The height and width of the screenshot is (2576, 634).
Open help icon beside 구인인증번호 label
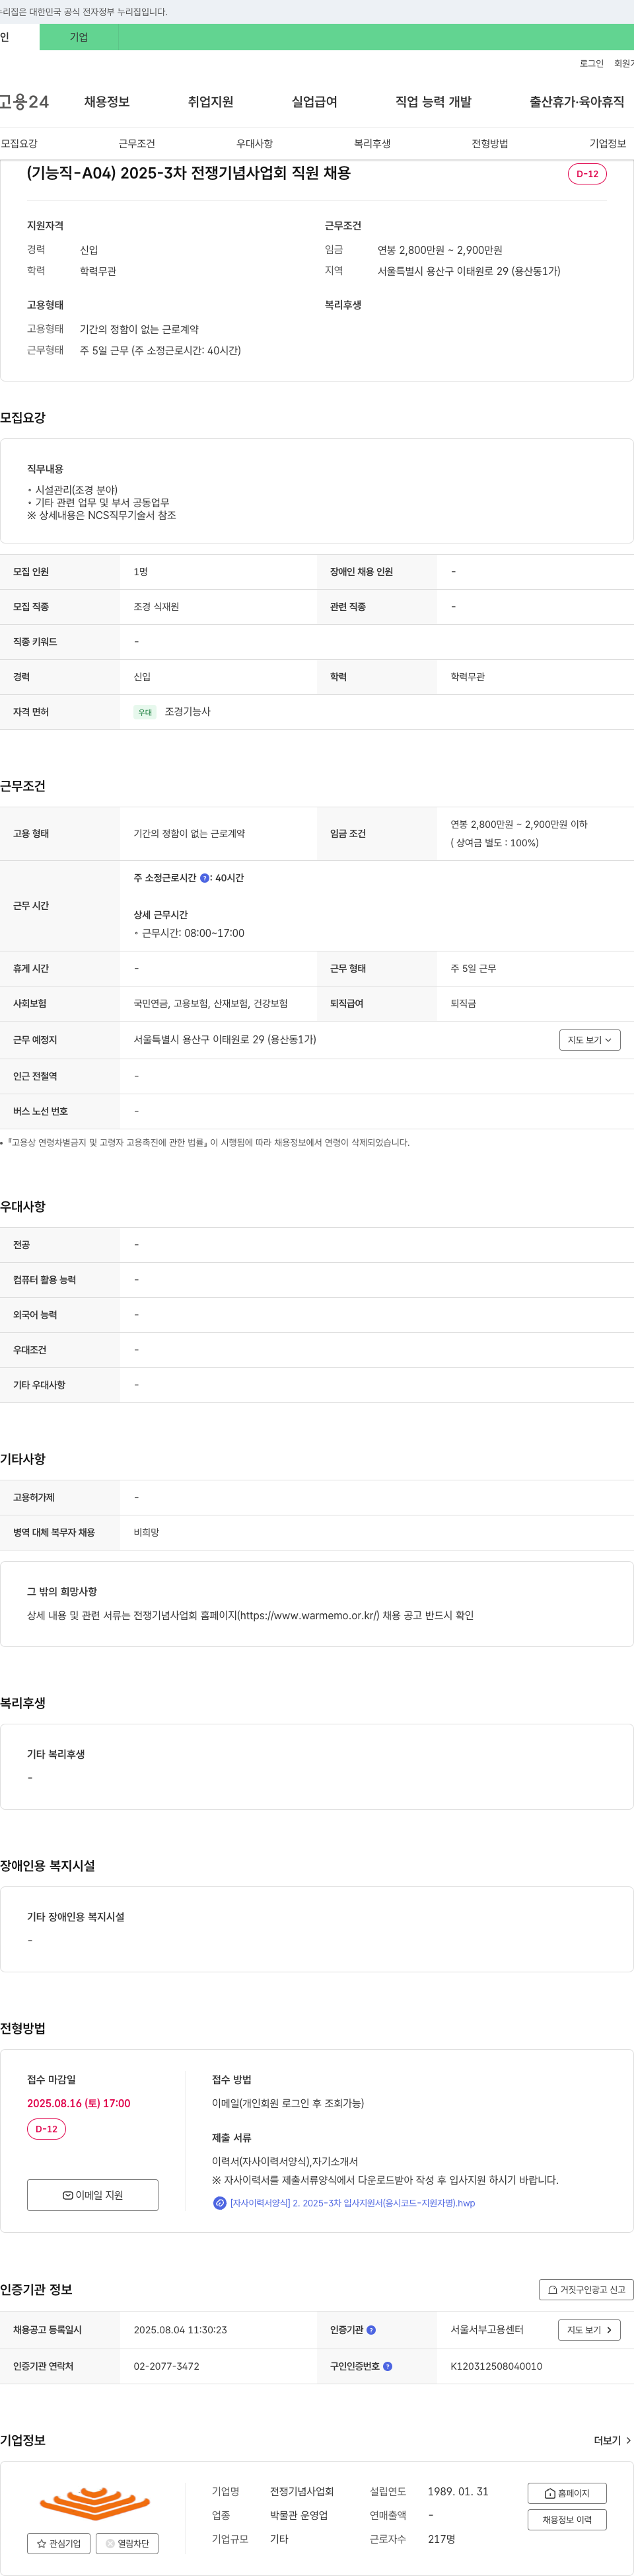pos(388,2366)
